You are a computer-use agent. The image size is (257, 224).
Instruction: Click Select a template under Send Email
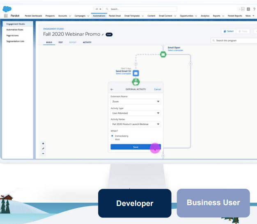124,74
